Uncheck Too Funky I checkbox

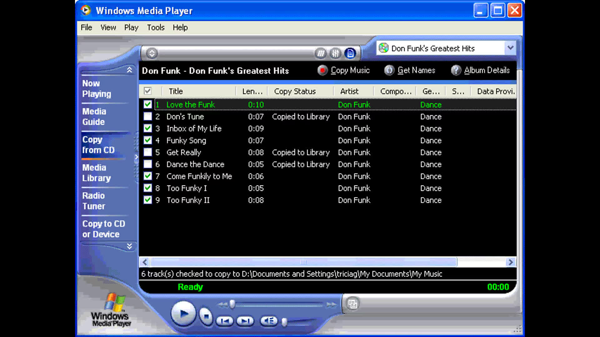pos(147,188)
